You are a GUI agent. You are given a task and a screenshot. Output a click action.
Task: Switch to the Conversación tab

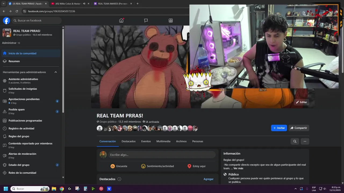point(107,141)
